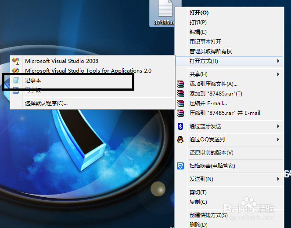Click the QQ penguin icon
The height and width of the screenshot is (228, 291).
(180, 140)
